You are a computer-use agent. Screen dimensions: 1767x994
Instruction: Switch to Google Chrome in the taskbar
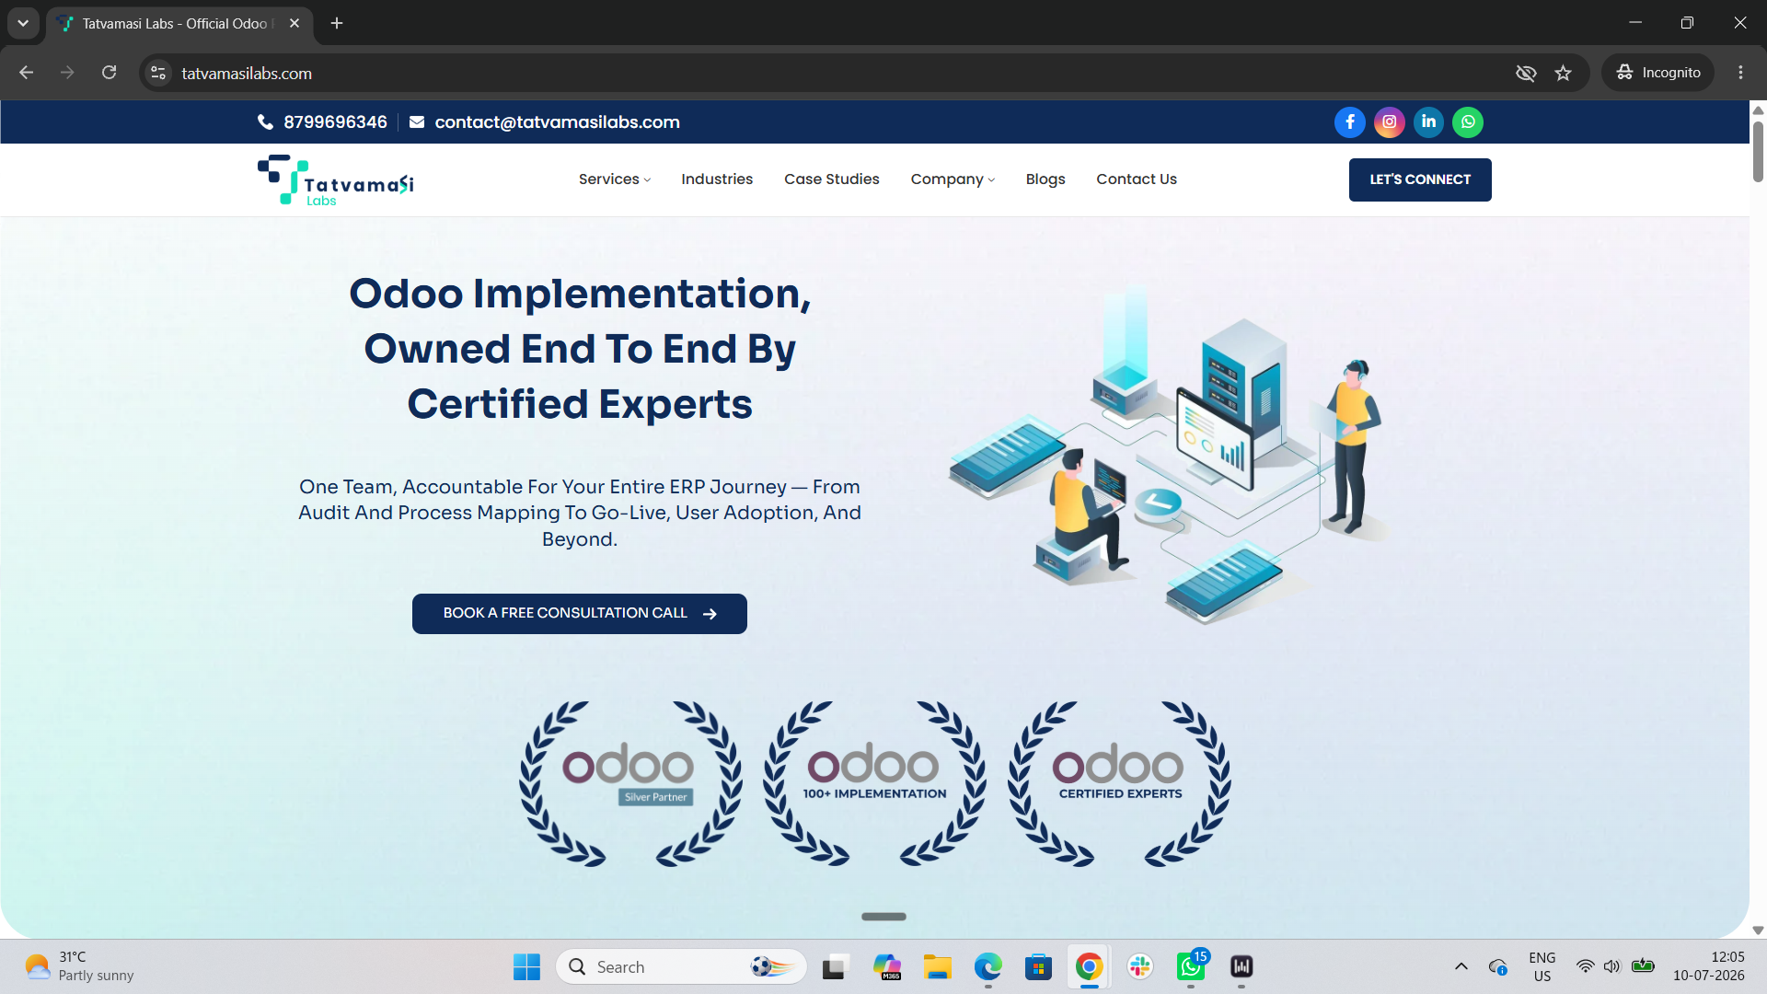click(1090, 967)
